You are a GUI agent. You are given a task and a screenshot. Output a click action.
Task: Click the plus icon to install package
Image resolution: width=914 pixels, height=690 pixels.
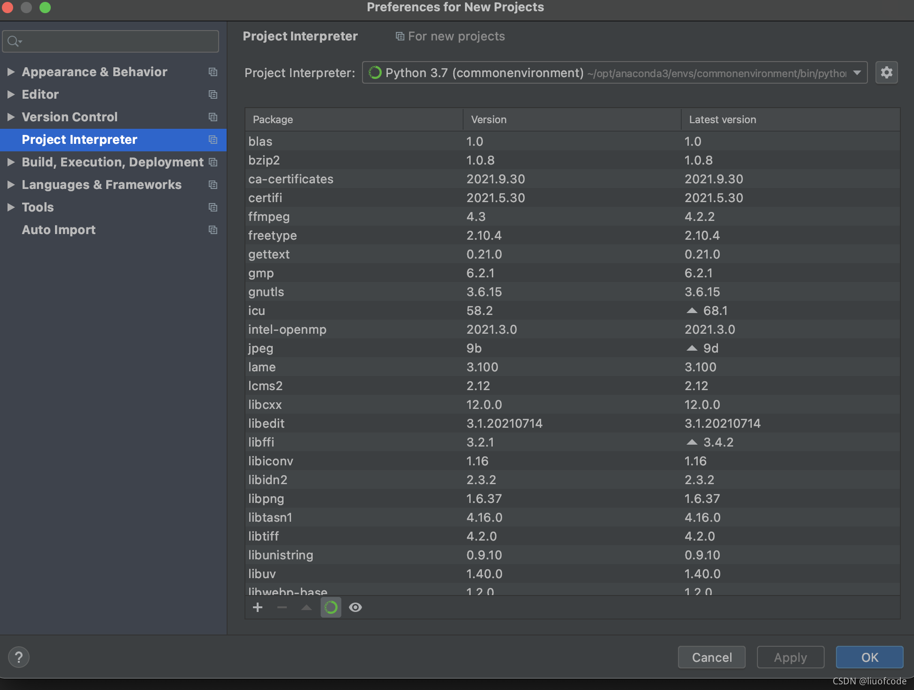click(257, 607)
